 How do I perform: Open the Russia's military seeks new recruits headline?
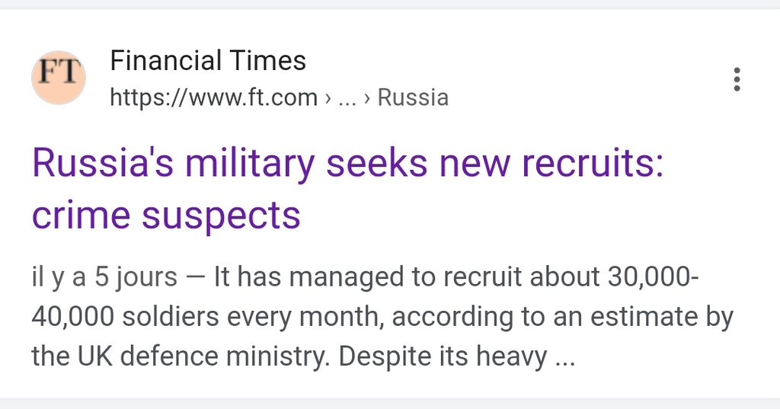pyautogui.click(x=347, y=165)
